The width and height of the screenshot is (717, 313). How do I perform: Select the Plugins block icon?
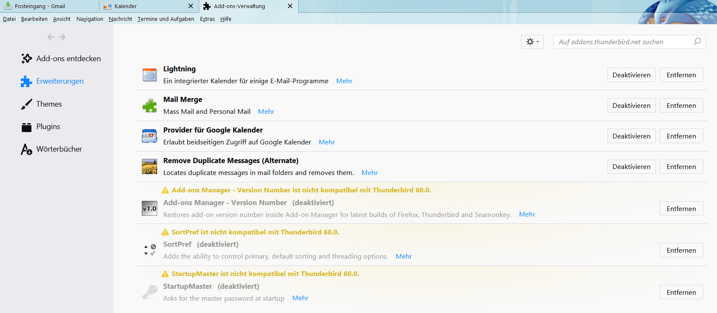click(26, 127)
